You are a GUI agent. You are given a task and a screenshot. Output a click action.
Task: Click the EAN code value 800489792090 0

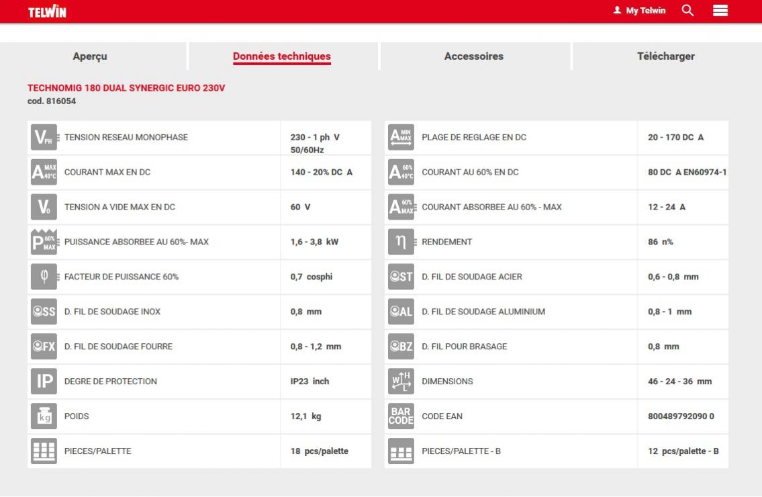click(681, 416)
